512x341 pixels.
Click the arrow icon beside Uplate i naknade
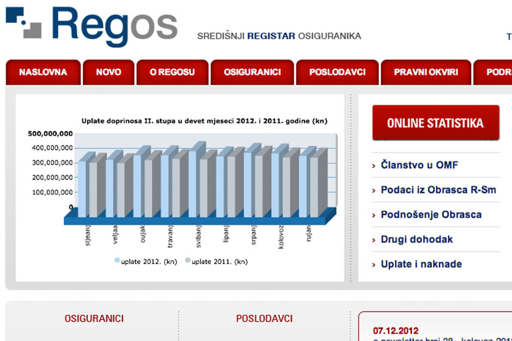374,265
